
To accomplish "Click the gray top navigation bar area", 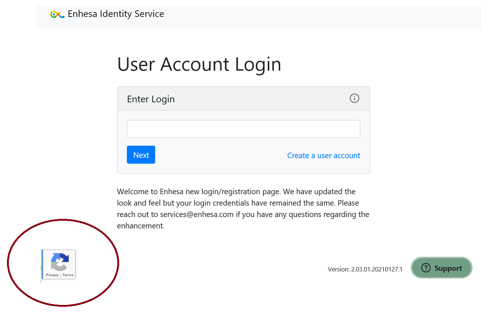I will point(259,17).
